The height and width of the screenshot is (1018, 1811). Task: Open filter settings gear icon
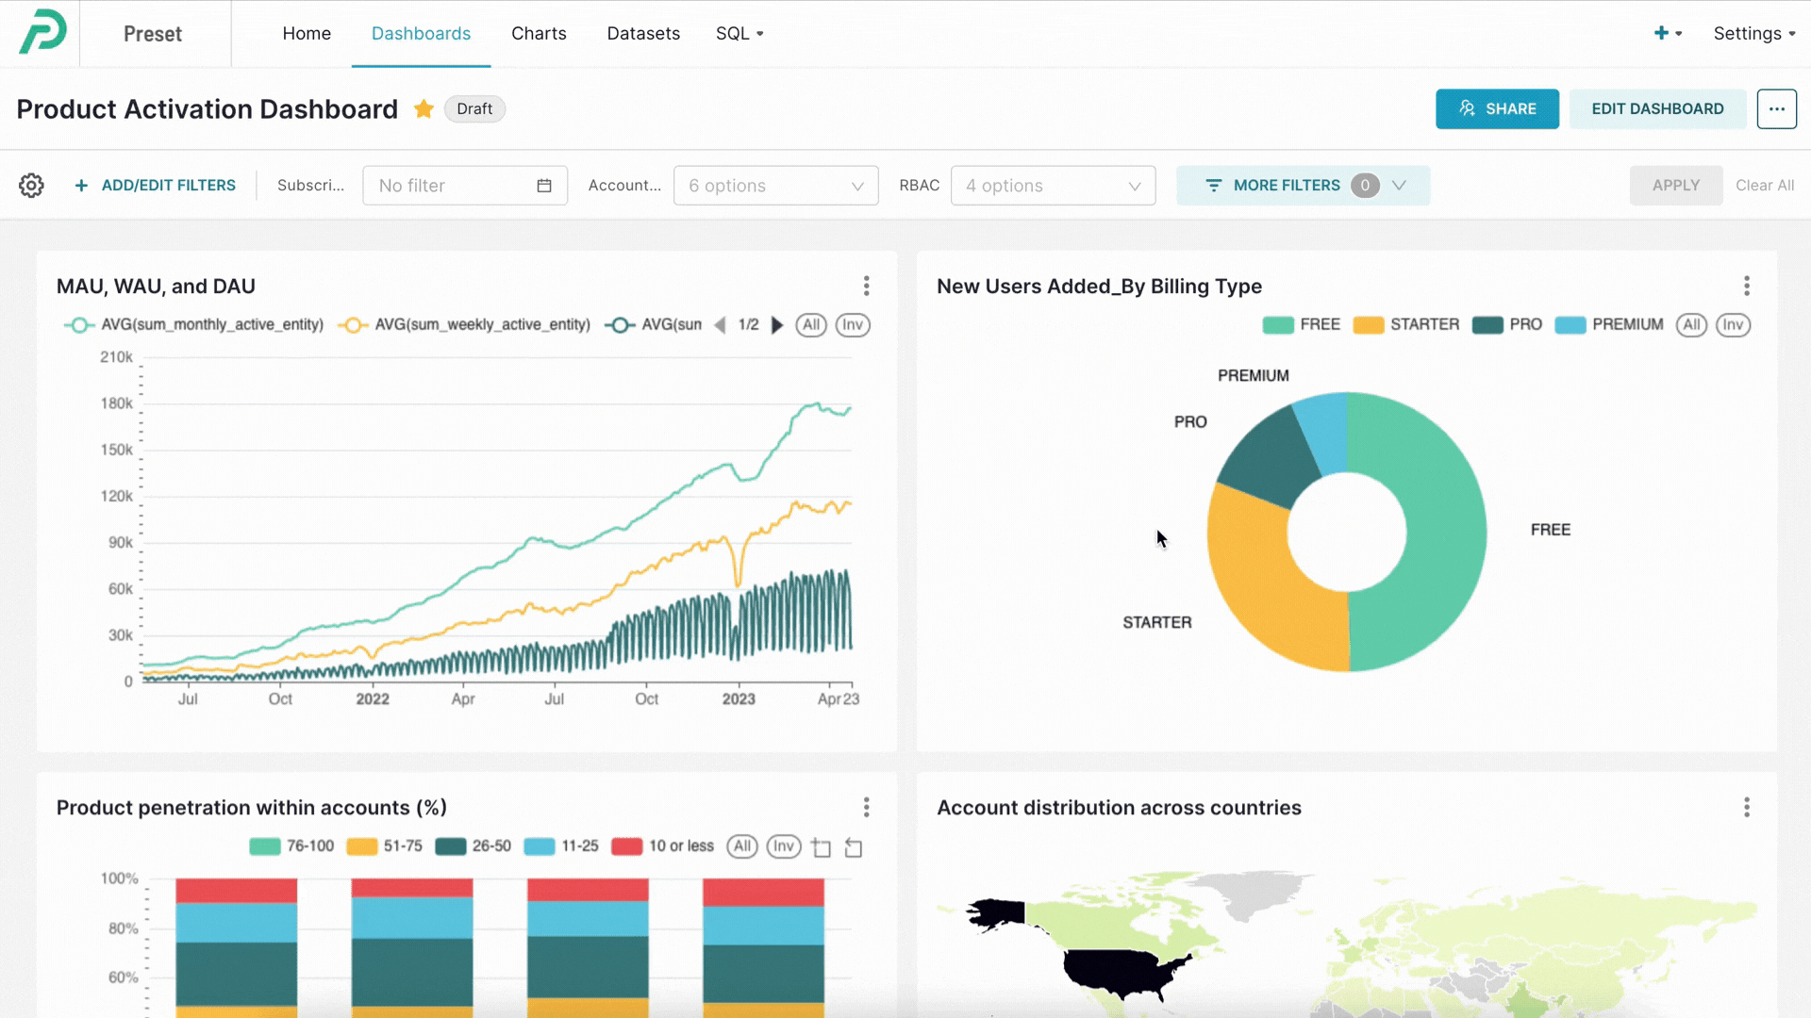click(x=31, y=185)
